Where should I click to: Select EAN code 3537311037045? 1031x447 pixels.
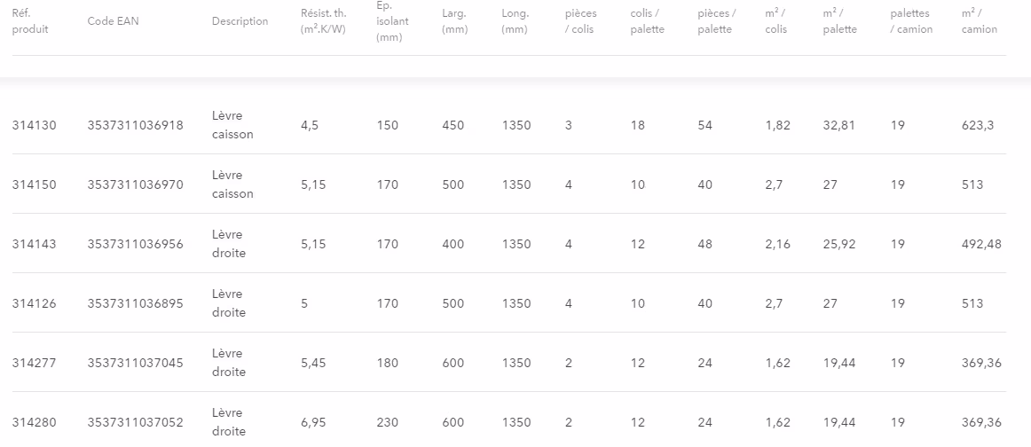(136, 363)
